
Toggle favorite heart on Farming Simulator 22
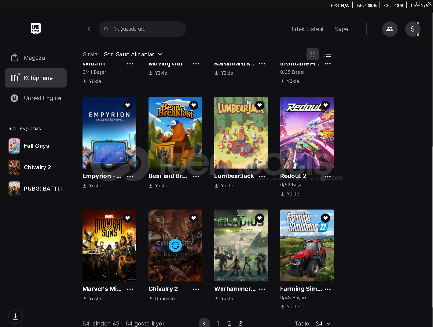coord(326,218)
